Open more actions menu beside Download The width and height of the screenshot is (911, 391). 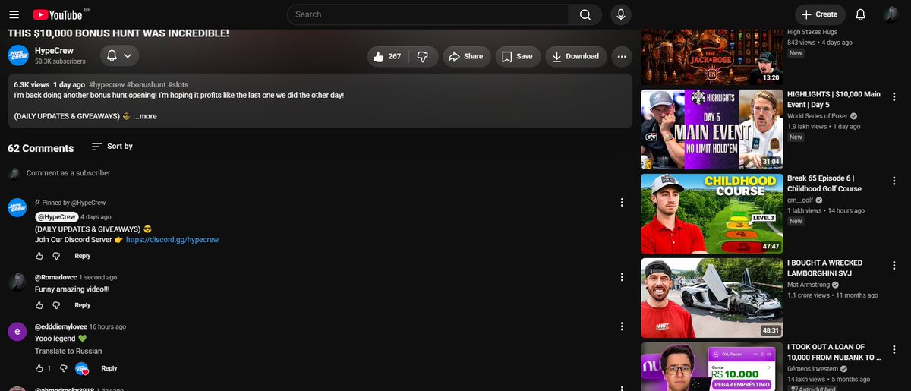[x=622, y=56]
